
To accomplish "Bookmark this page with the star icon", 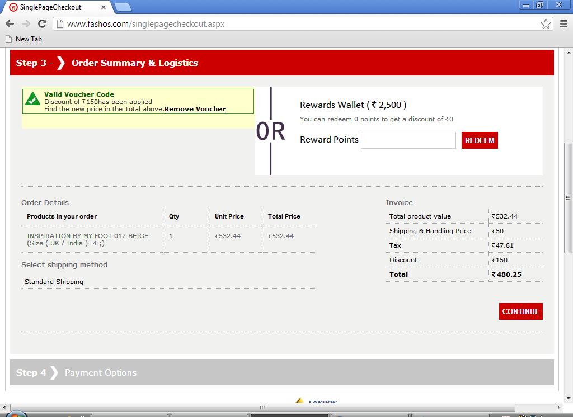I will [x=546, y=23].
